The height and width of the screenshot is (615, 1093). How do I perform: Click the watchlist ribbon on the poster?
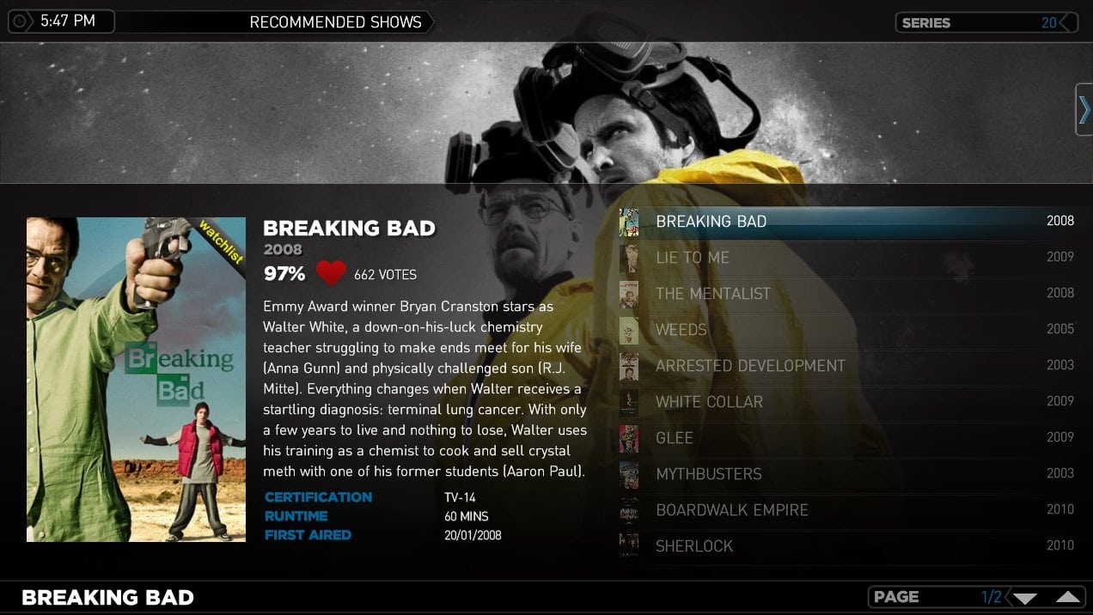coord(220,240)
